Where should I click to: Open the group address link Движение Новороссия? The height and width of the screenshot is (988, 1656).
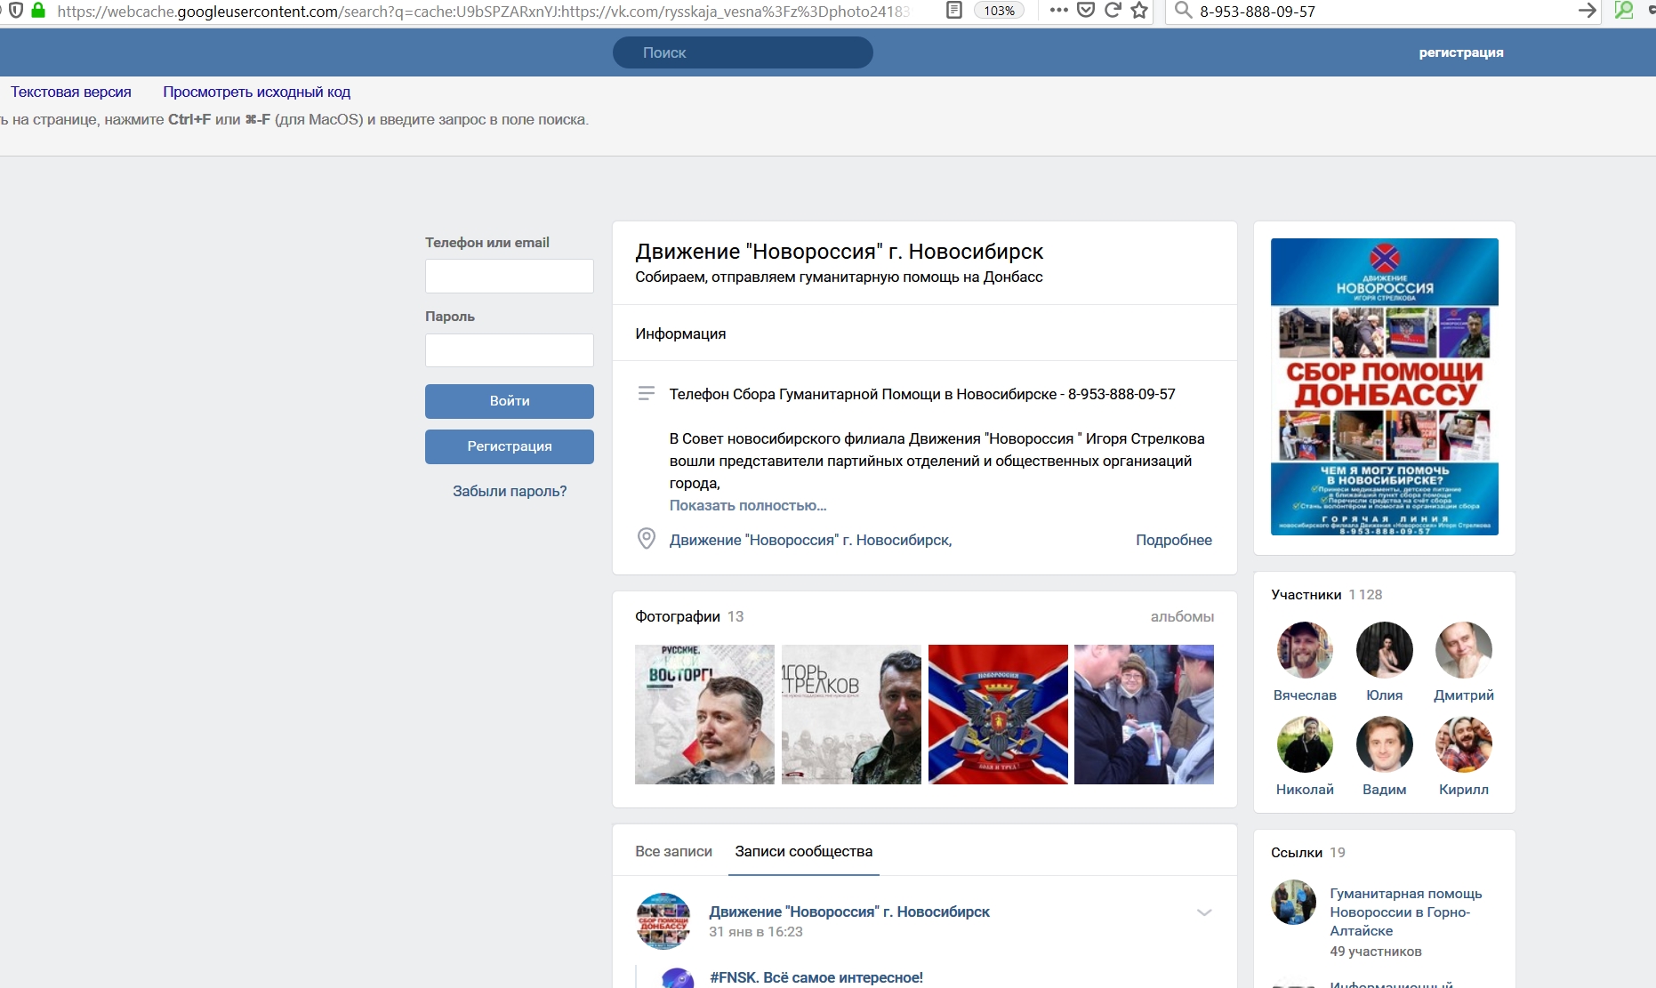point(810,540)
